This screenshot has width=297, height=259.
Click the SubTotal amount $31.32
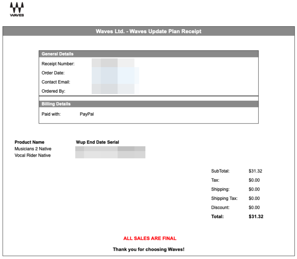[x=255, y=171]
